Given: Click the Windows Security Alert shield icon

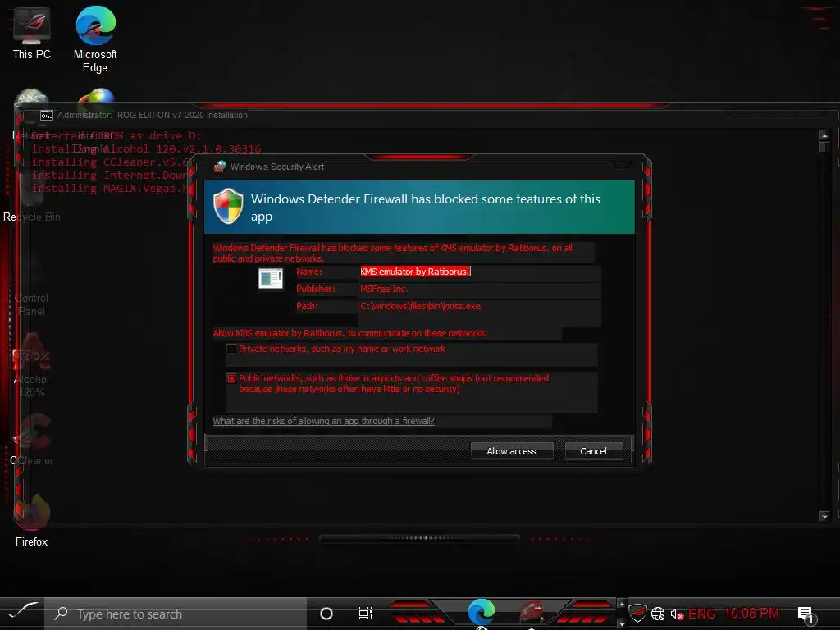Looking at the screenshot, I should click(228, 206).
